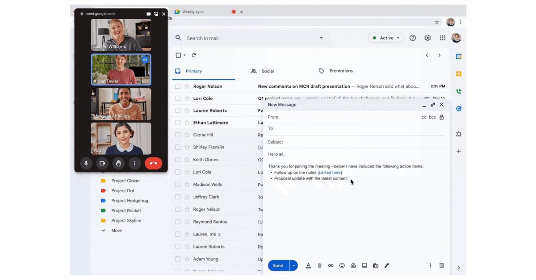The image size is (536, 280).
Task: Open the Active status dropdown
Action: (x=386, y=38)
